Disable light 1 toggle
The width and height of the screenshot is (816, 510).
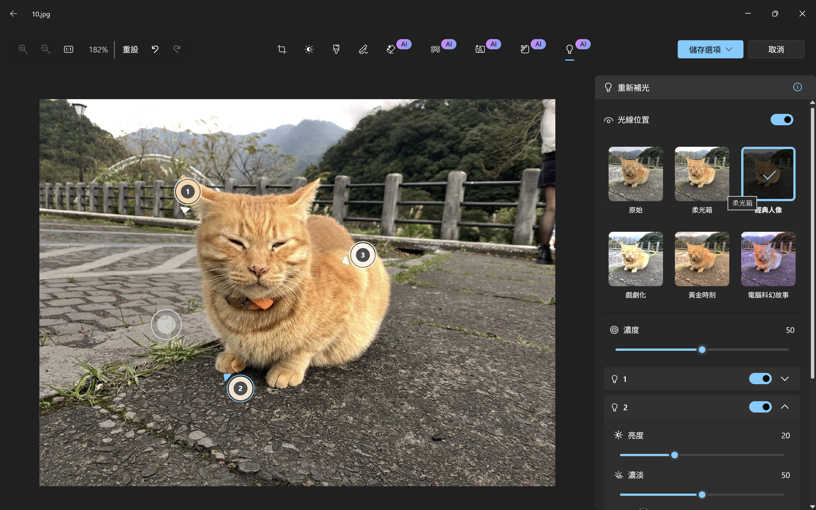(760, 379)
